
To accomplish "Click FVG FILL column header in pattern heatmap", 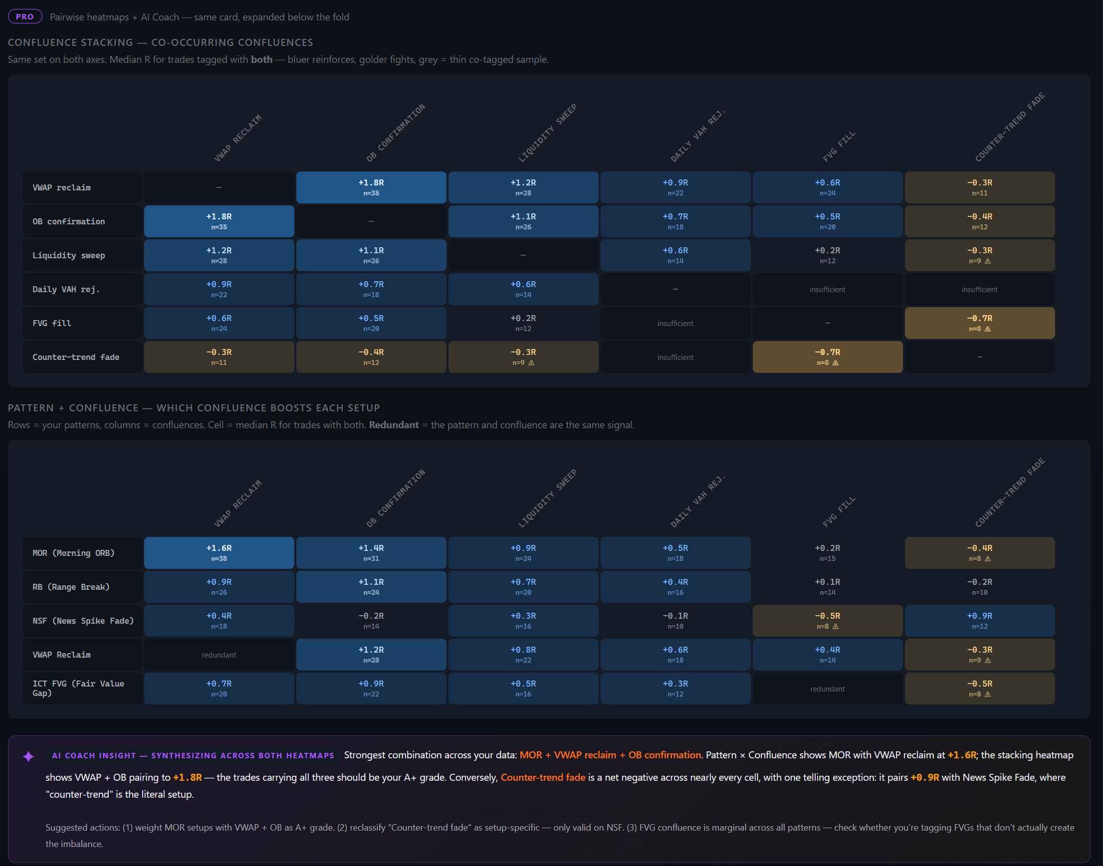I will click(839, 512).
